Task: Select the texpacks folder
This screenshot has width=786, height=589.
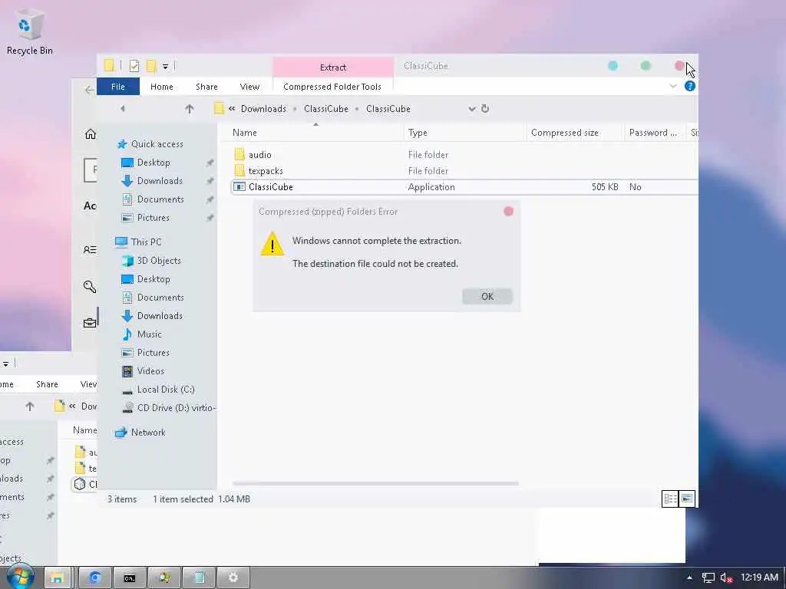Action: coord(266,171)
